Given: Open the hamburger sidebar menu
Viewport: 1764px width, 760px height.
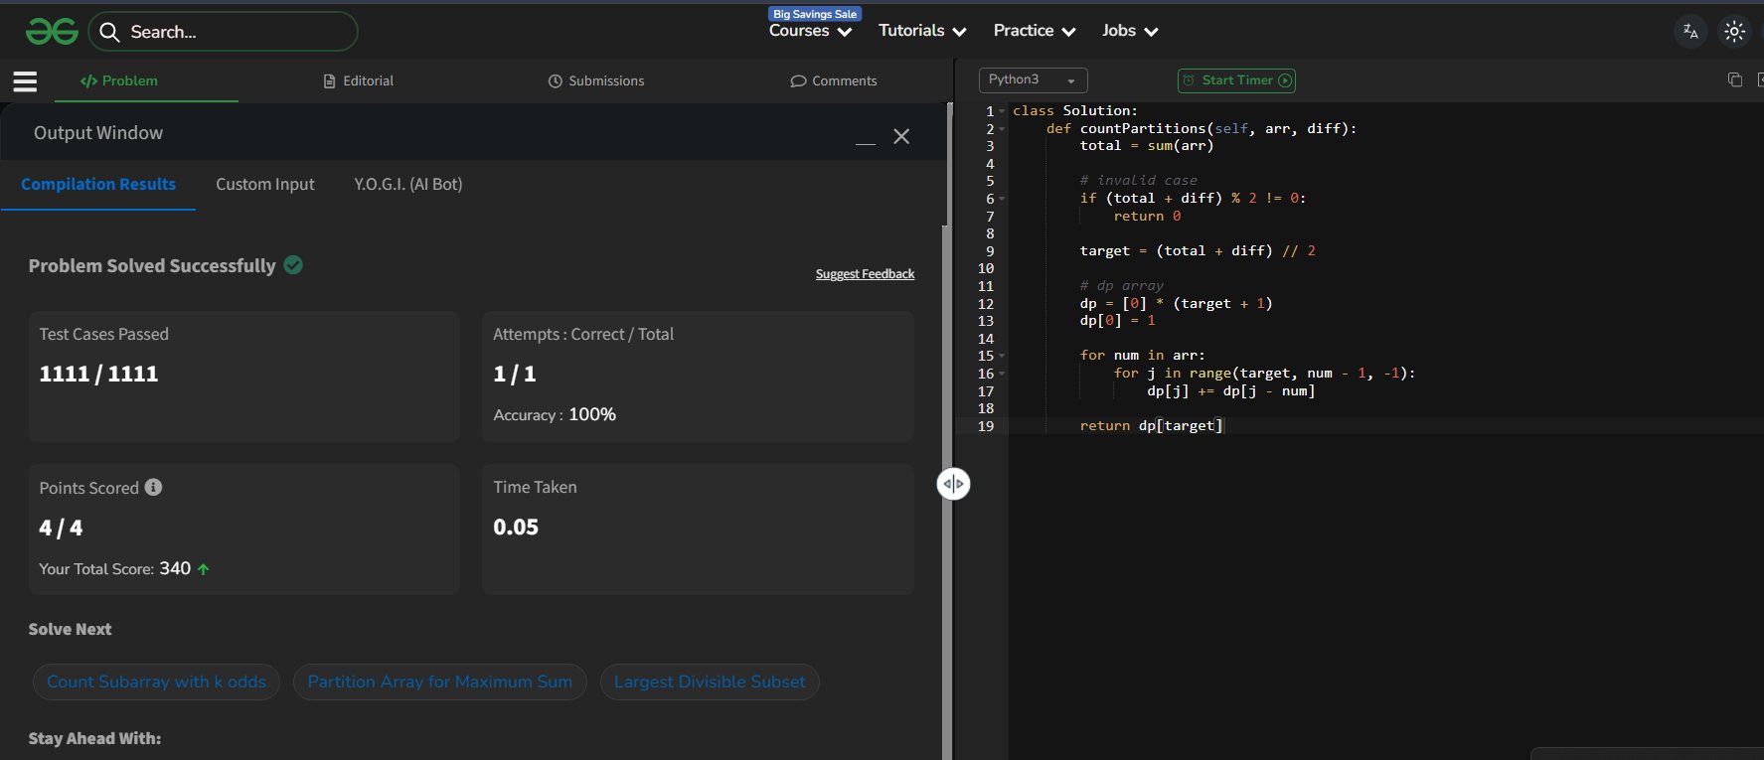Looking at the screenshot, I should (25, 81).
